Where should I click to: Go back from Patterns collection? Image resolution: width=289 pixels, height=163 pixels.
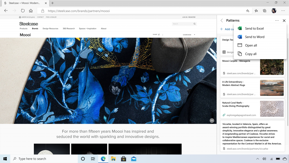point(222,20)
